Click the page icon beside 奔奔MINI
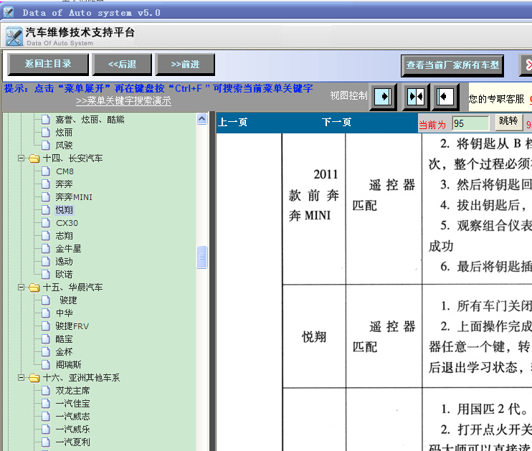This screenshot has width=532, height=451. tap(46, 197)
